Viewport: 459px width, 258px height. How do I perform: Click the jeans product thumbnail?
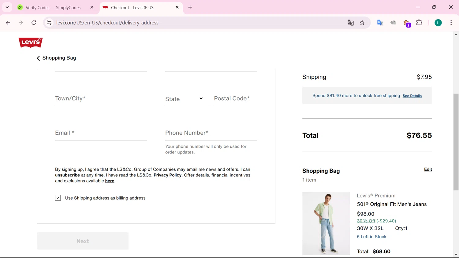(x=326, y=223)
